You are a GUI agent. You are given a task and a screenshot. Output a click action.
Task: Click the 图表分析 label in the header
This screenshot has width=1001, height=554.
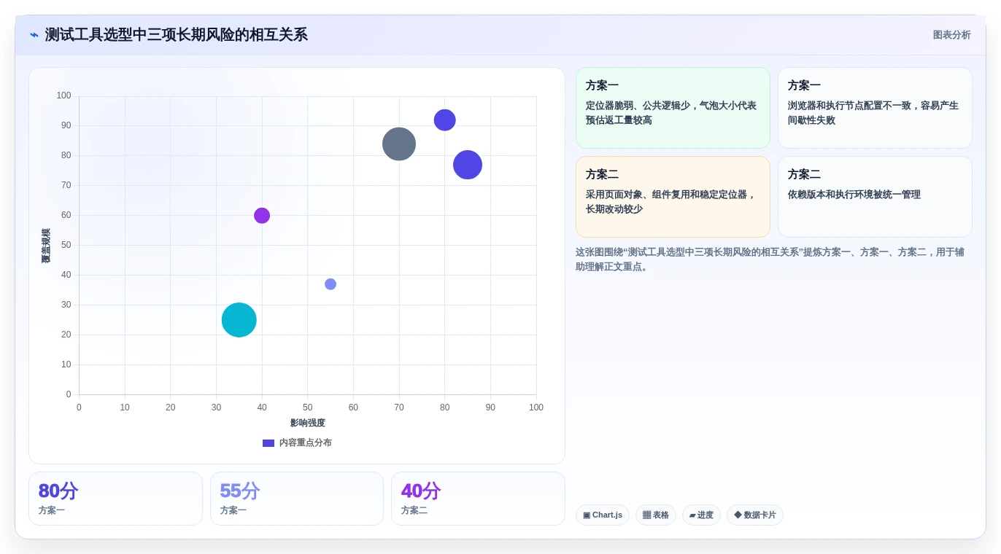click(x=951, y=35)
